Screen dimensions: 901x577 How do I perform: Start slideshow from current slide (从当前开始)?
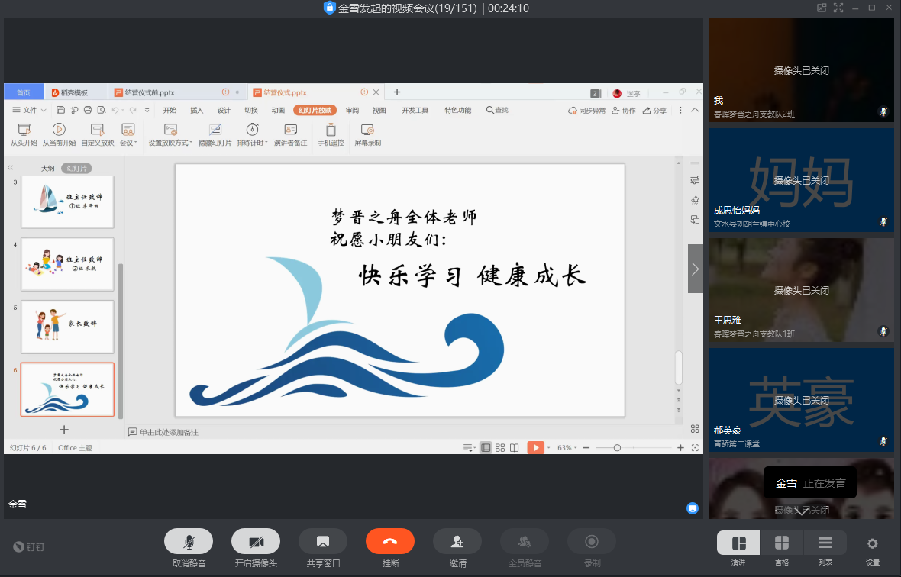[x=60, y=134]
